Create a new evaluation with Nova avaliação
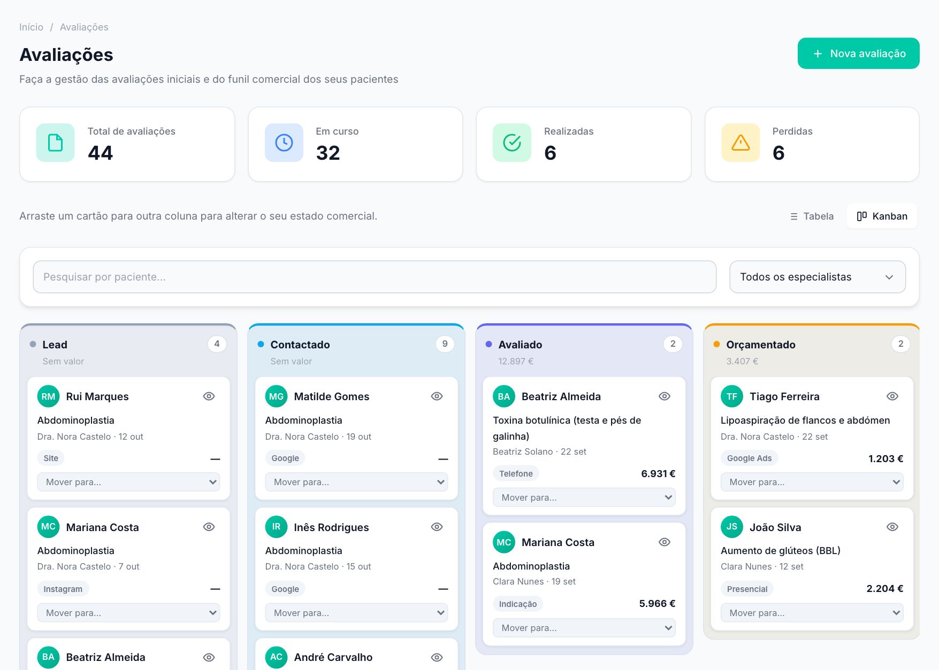Viewport: 939px width, 670px height. 858,53
